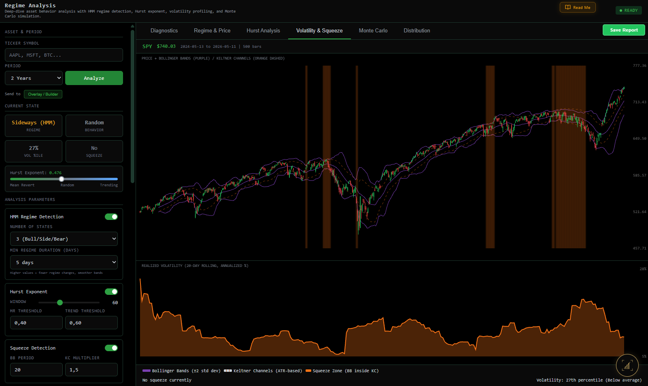
Task: Open the Hurst Analysis tab
Action: (263, 31)
